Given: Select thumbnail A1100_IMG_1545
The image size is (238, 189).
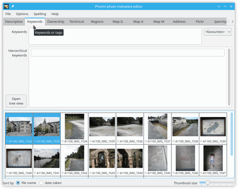Looking at the screenshot, I should 158,160.
